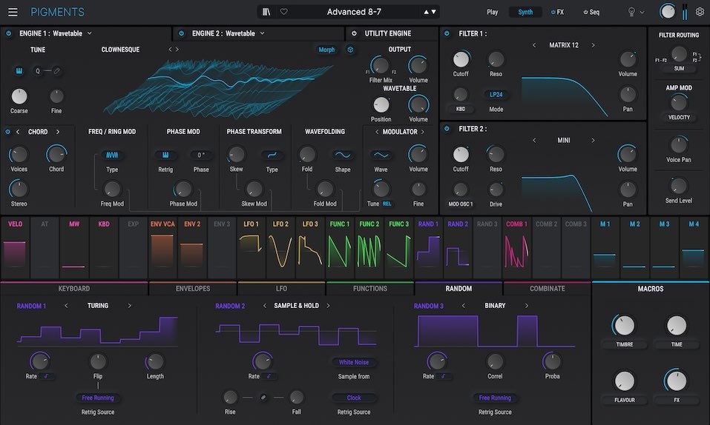
Task: Click the tune Q pencil edit icon
Action: pos(56,70)
